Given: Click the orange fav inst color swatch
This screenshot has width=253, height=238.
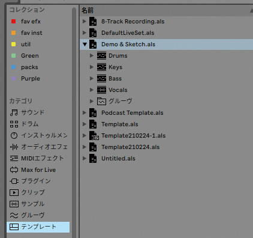Looking at the screenshot, I should [x=14, y=33].
